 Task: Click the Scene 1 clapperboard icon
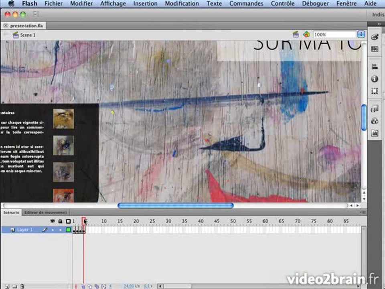pyautogui.click(x=16, y=35)
